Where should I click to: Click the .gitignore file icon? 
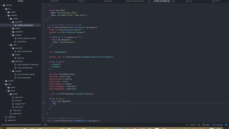6,117
